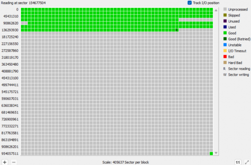Click the block marked R being read
The image size is (251, 165).
(x=177, y=30)
